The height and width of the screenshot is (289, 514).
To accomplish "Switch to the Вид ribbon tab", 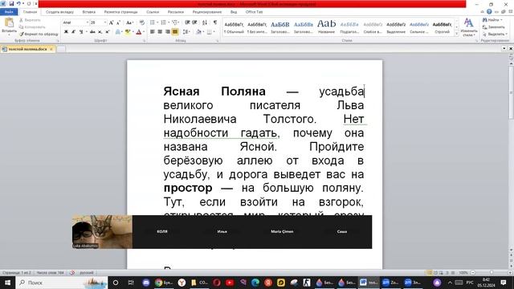I will (x=234, y=12).
